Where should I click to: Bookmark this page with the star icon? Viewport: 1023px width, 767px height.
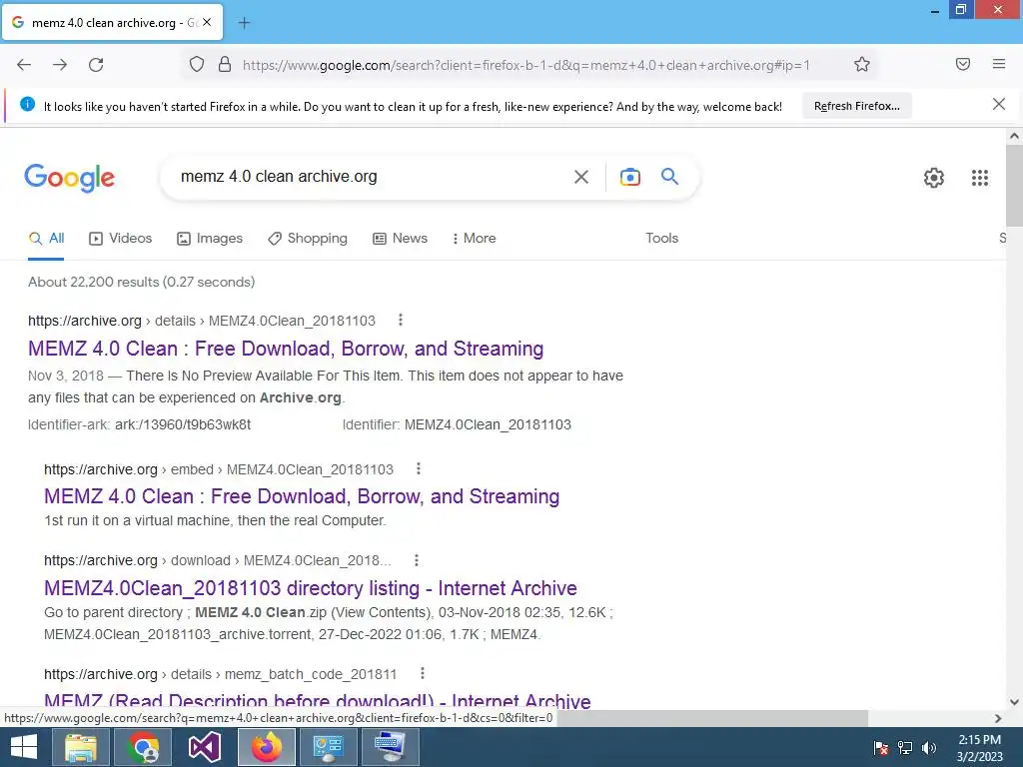[862, 65]
